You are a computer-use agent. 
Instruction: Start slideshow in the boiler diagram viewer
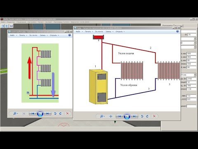click(127, 116)
